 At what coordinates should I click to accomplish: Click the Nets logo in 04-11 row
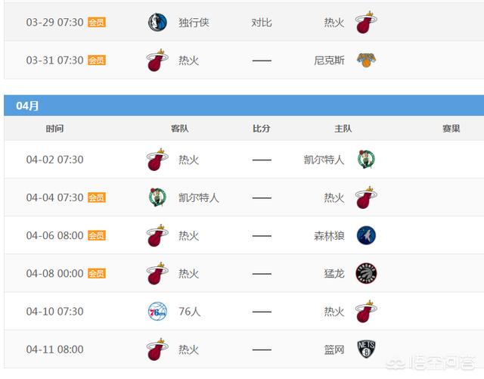pyautogui.click(x=366, y=349)
